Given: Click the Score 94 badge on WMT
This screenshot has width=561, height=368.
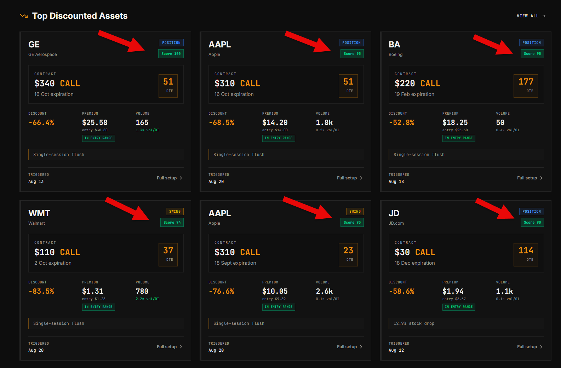Looking at the screenshot, I should pyautogui.click(x=172, y=223).
